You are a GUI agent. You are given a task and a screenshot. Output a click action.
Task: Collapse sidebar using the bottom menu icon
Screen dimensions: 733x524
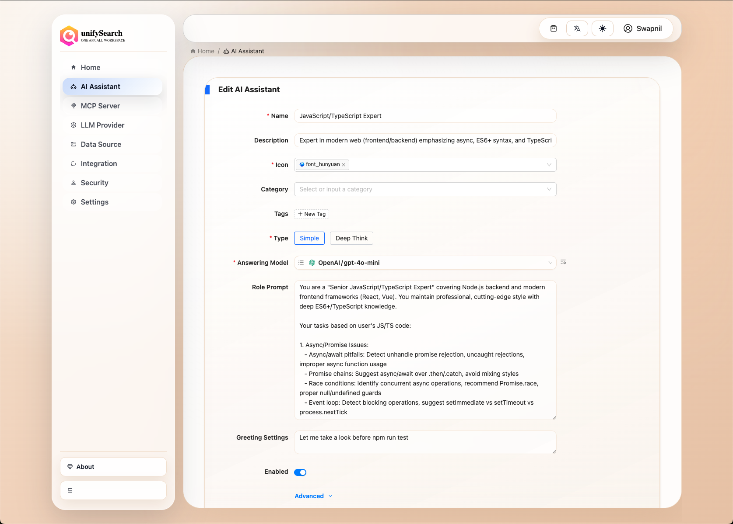[x=70, y=490]
